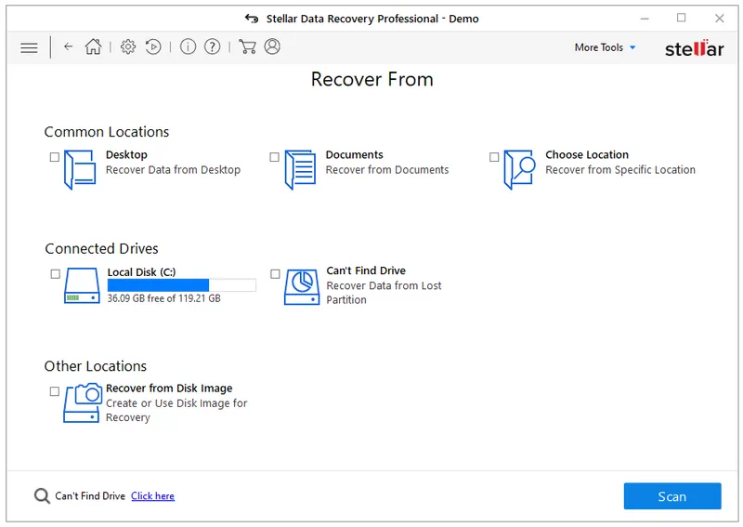Select the Choose Location label
743x527 pixels.
tap(587, 154)
